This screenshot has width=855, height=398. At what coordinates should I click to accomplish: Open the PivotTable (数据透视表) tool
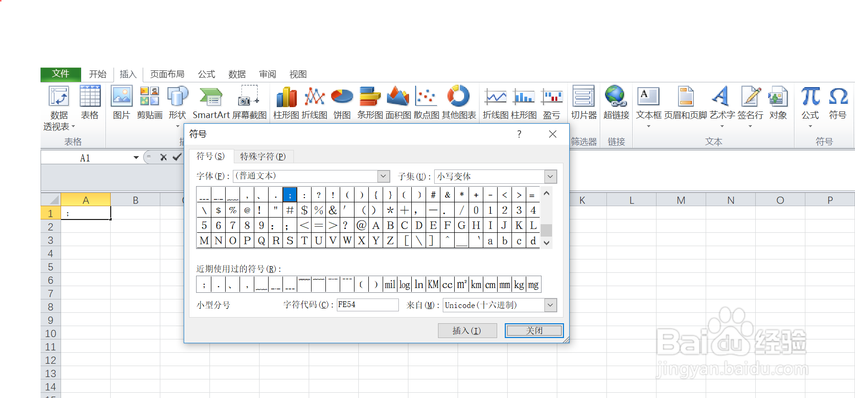click(59, 108)
